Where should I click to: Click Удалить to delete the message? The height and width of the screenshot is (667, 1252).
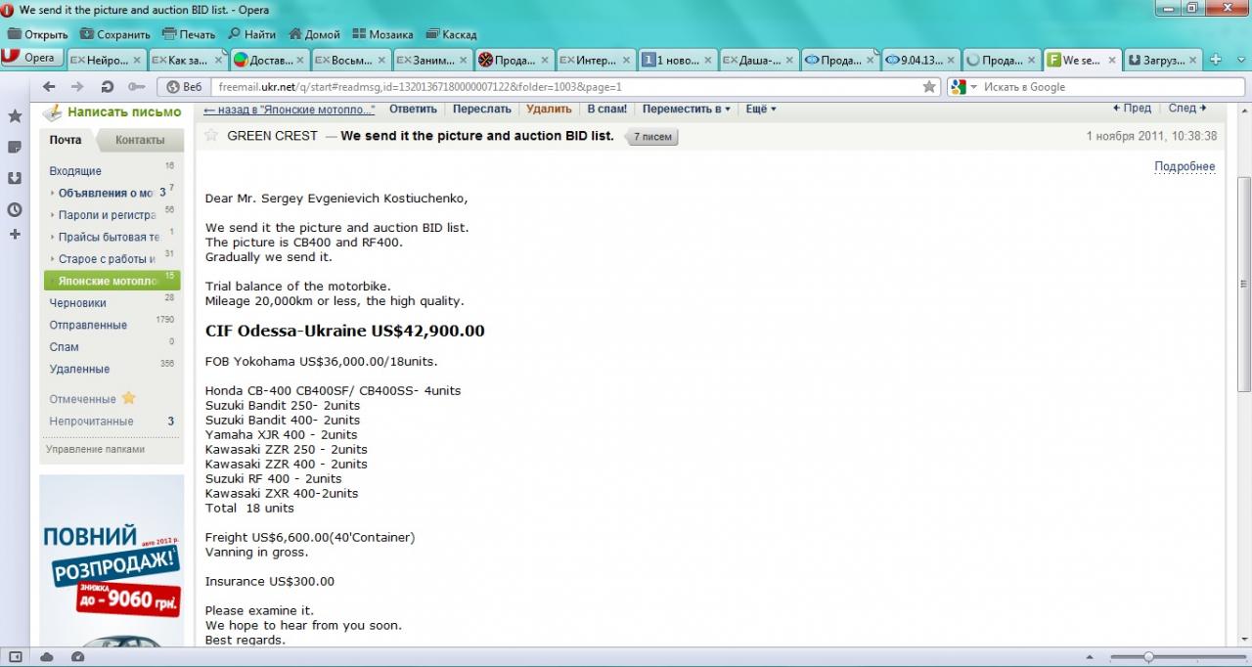pos(549,110)
